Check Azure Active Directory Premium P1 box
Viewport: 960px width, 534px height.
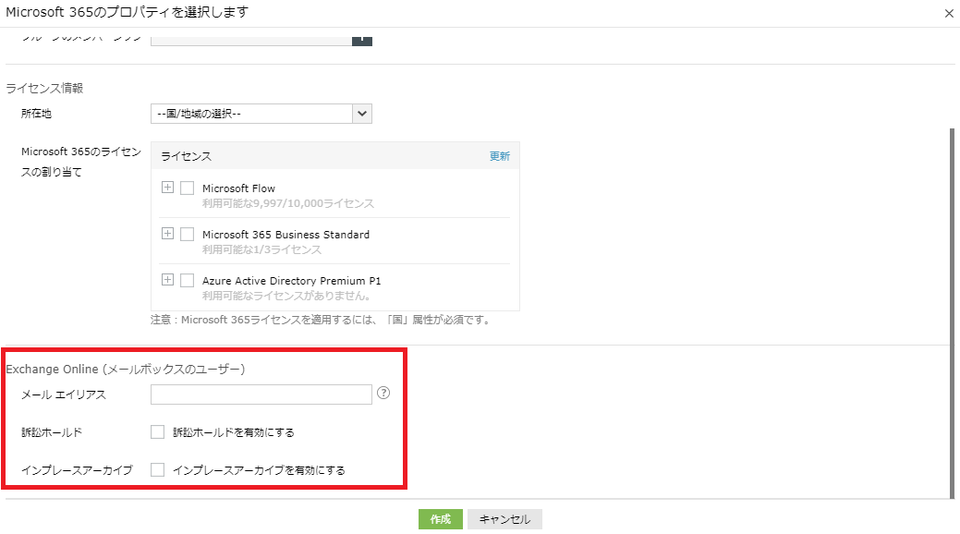click(188, 281)
